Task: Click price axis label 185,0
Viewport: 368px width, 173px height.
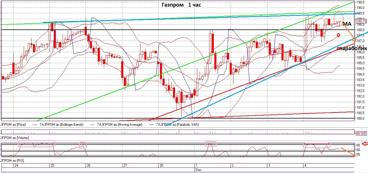Action: point(360,63)
